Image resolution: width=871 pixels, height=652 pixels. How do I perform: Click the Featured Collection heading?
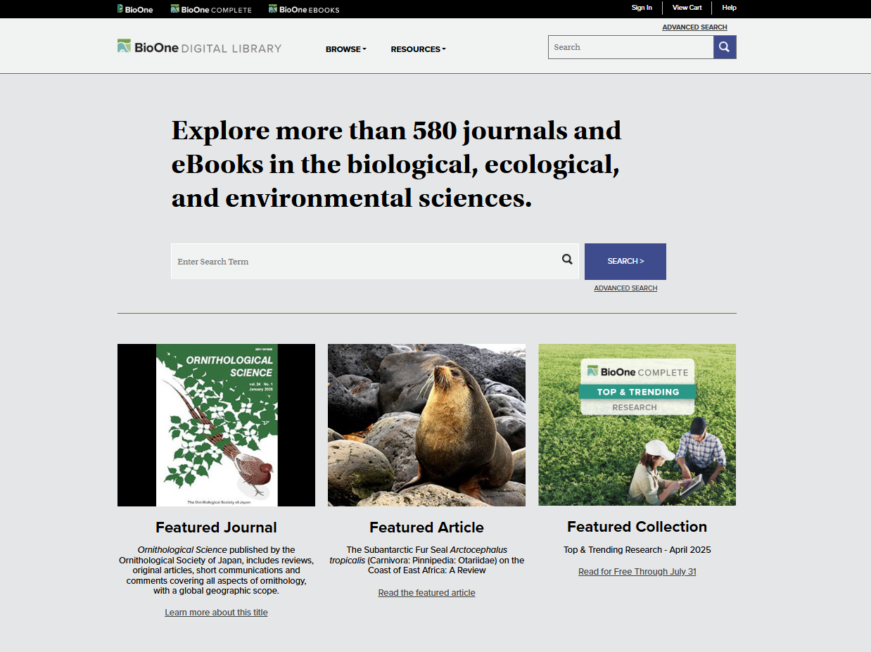click(637, 527)
